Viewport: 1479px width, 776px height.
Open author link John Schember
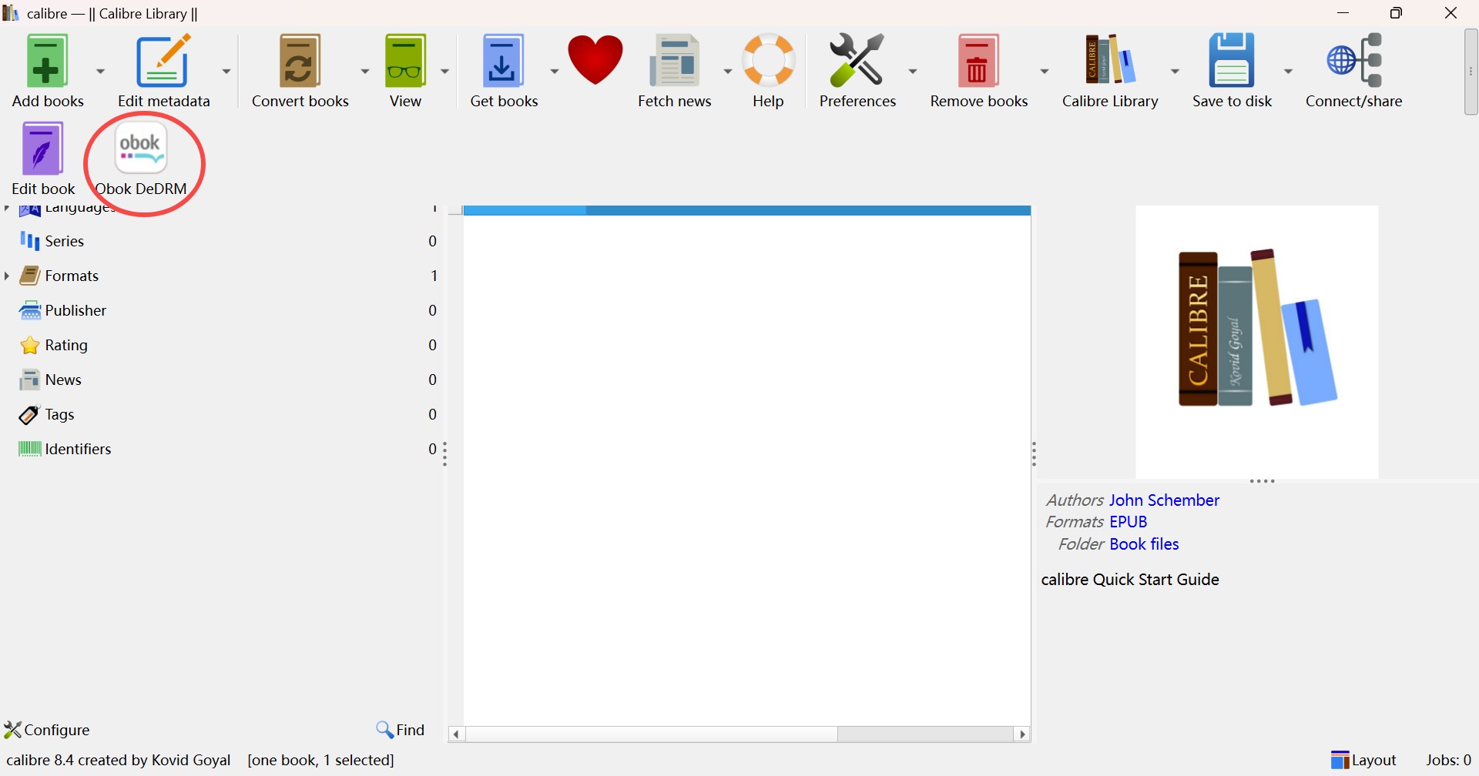(x=1164, y=500)
